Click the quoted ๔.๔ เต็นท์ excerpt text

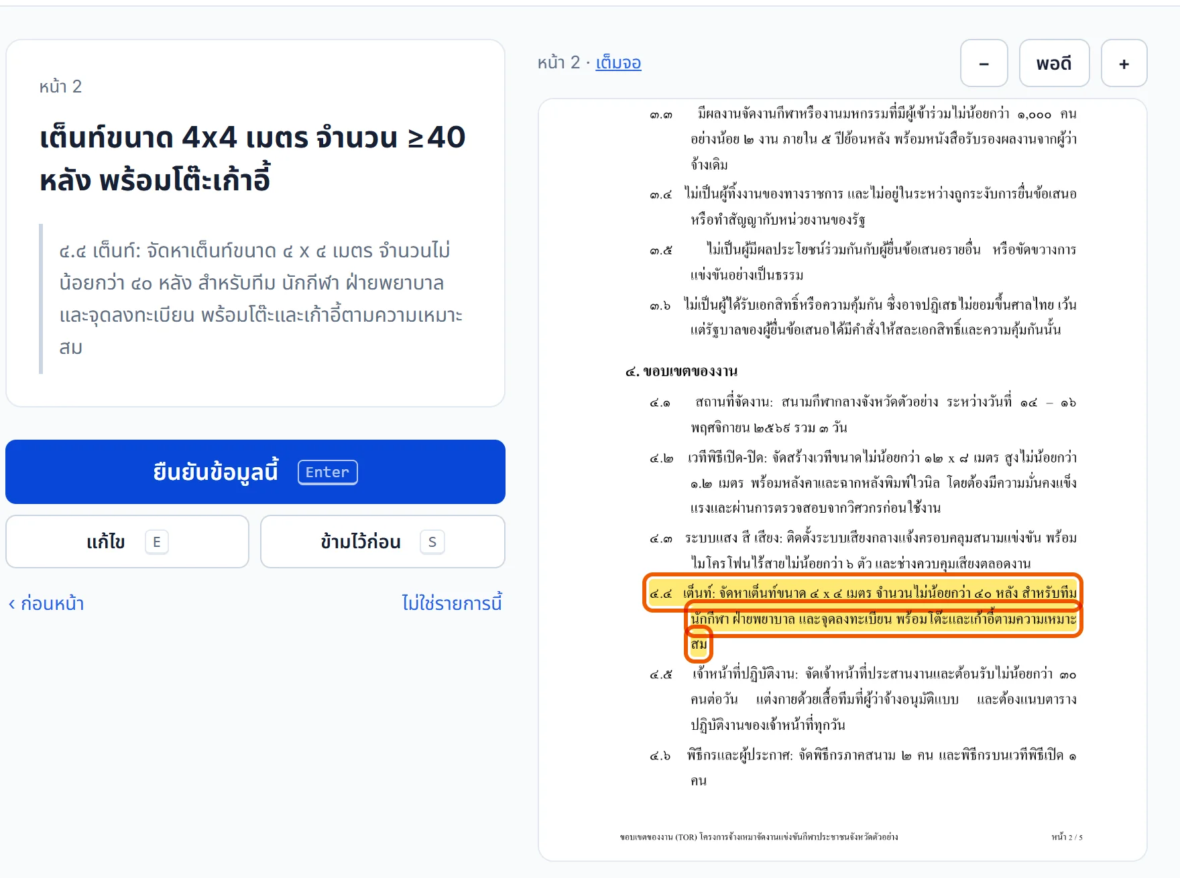click(x=261, y=299)
